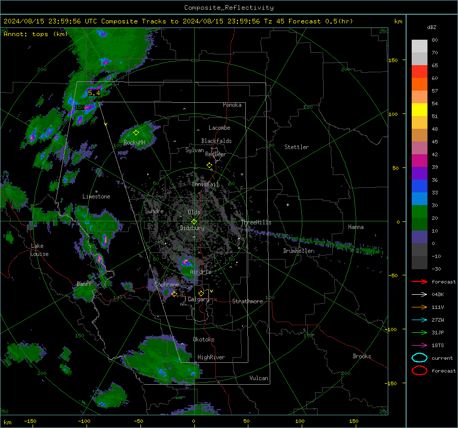Click the yellow diamond radar-site marker near Didsbury
The height and width of the screenshot is (428, 458).
[194, 222]
